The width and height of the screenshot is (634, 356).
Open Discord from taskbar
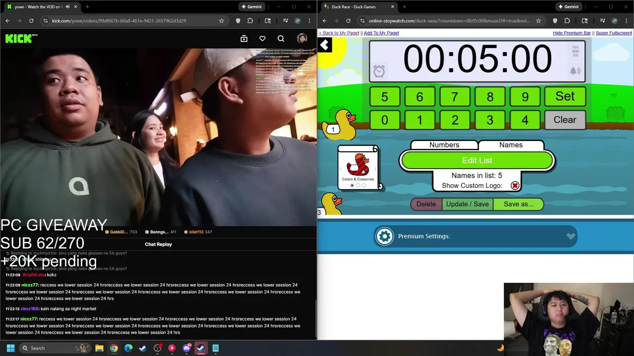[x=186, y=348]
